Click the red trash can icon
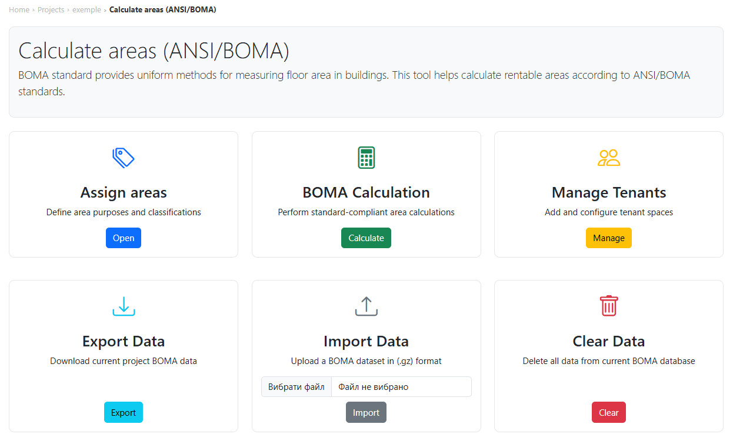 (609, 306)
